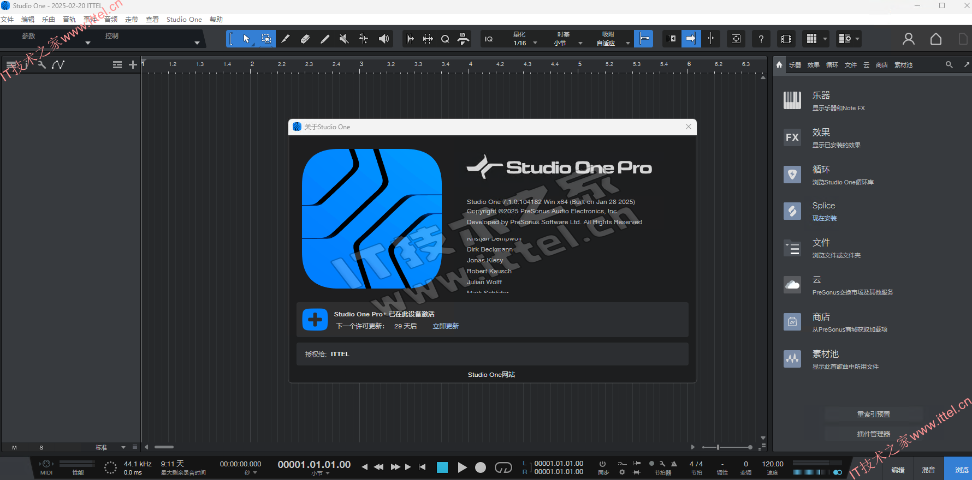The width and height of the screenshot is (972, 480).
Task: Open the video player icon
Action: coord(786,39)
